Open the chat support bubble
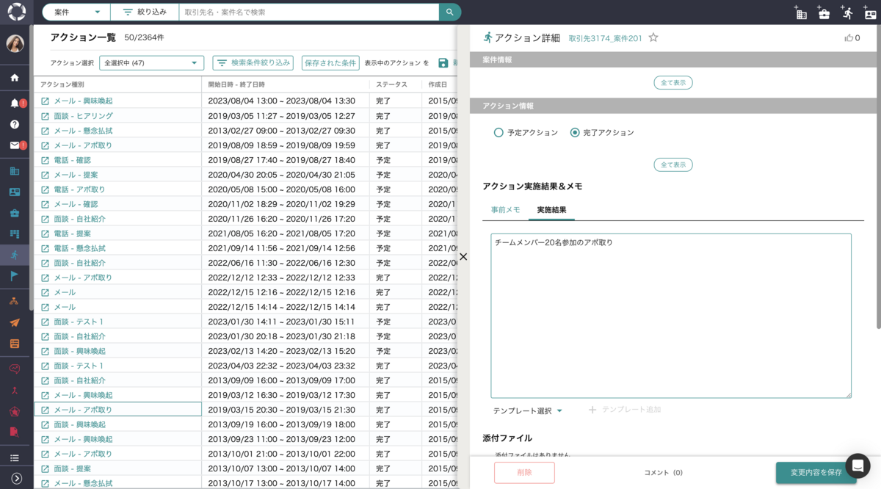The width and height of the screenshot is (881, 489). pyautogui.click(x=858, y=466)
